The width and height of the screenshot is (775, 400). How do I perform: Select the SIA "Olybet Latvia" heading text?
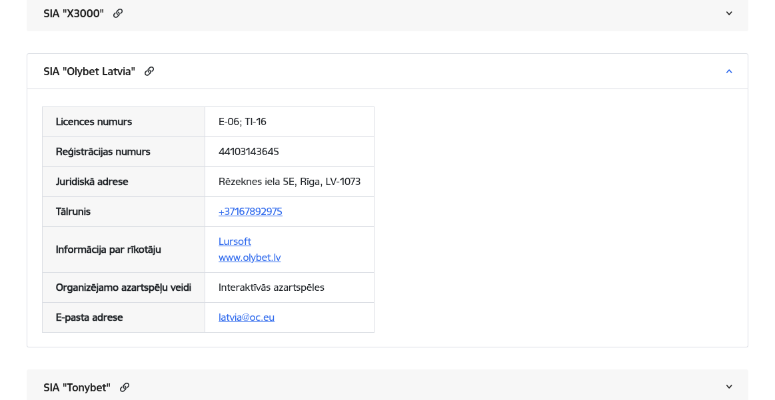click(89, 72)
